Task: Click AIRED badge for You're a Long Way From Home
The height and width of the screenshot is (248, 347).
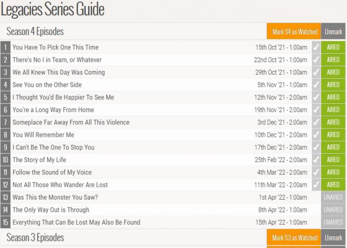Action: point(333,110)
